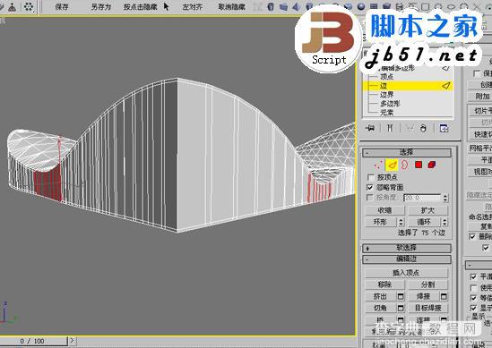Expand the 软选择 rollout header
492x348 pixels.
pyautogui.click(x=407, y=248)
